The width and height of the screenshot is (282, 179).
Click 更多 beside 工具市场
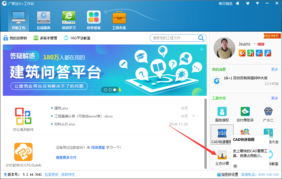tap(275, 98)
